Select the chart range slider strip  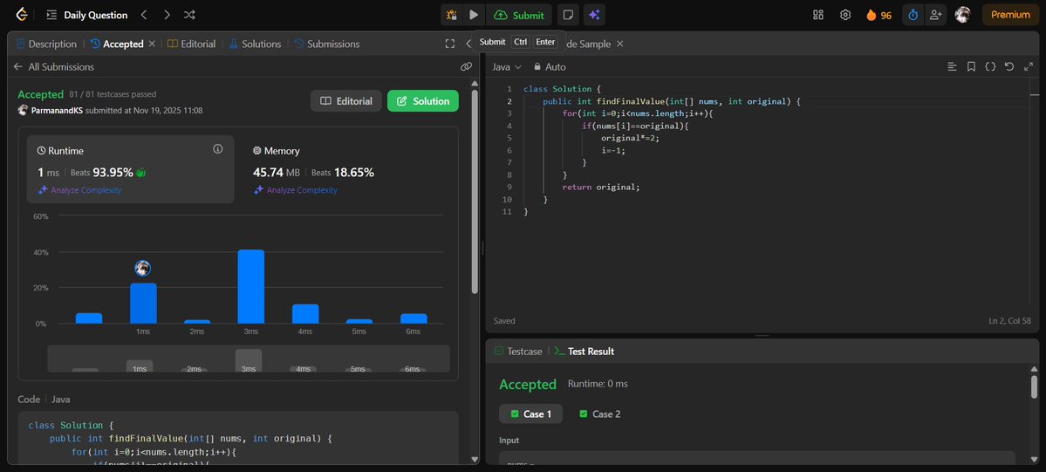point(249,359)
